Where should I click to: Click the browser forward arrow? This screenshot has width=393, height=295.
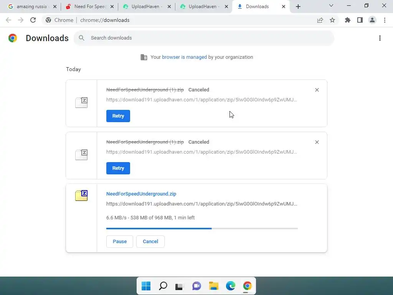[21, 20]
